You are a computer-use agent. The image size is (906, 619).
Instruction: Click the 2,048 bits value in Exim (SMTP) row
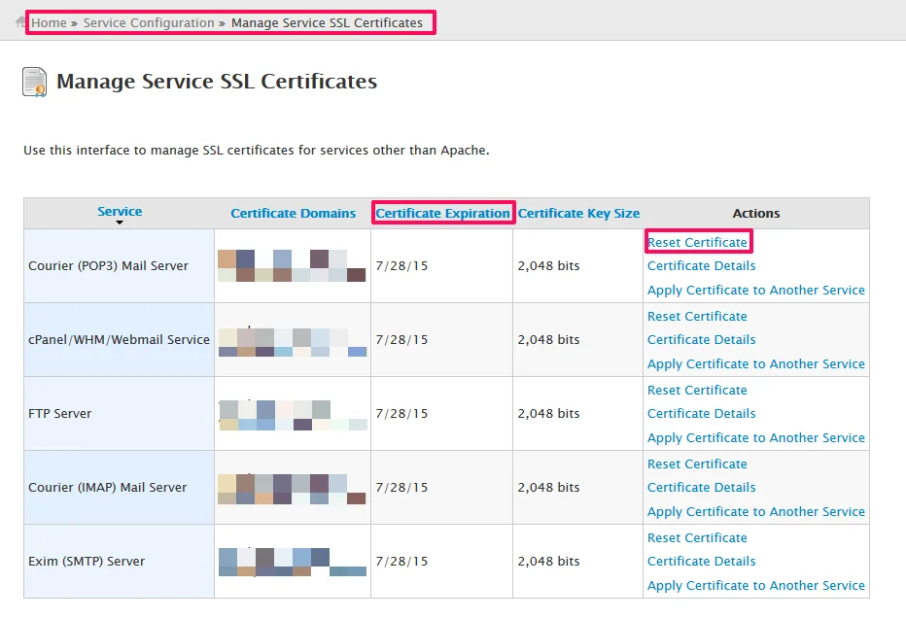click(548, 562)
